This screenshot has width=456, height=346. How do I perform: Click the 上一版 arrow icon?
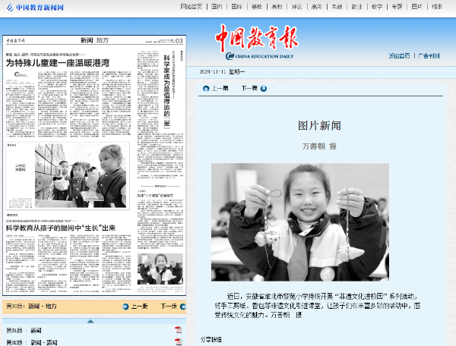125,307
